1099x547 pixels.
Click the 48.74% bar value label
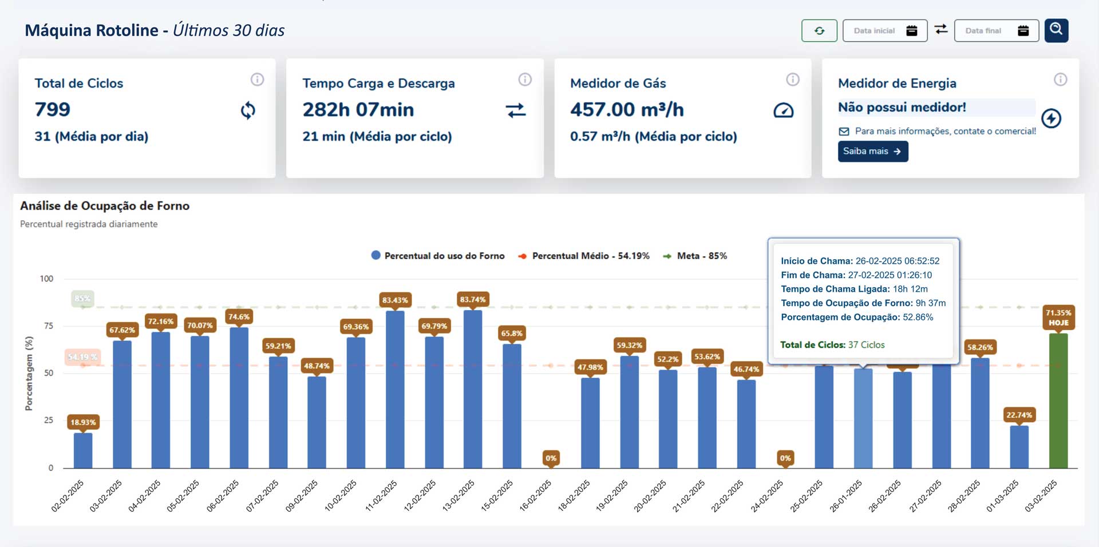(x=317, y=366)
